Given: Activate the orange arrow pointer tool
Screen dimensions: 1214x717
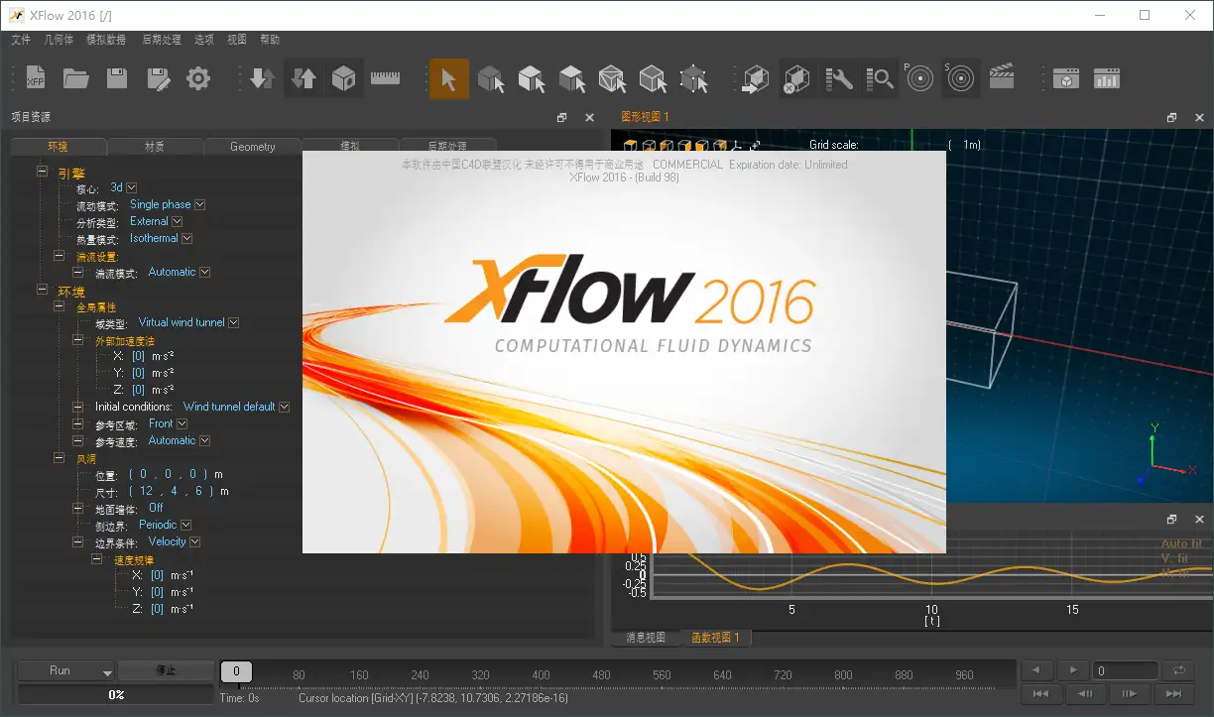Looking at the screenshot, I should click(x=449, y=78).
